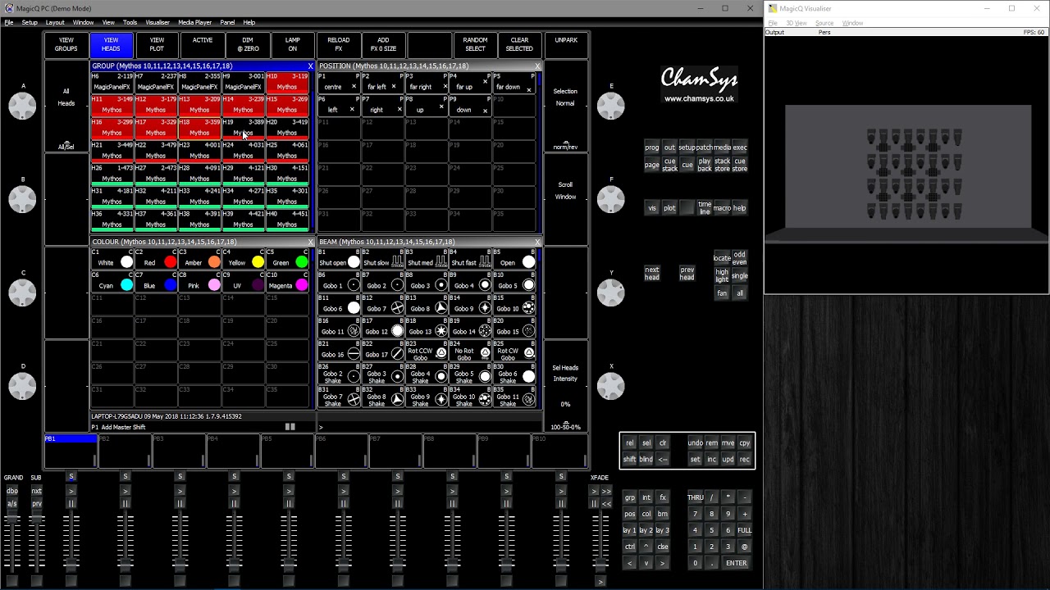Viewport: 1050px width, 590px height.
Task: Open the Visualiser menu
Action: [x=157, y=22]
